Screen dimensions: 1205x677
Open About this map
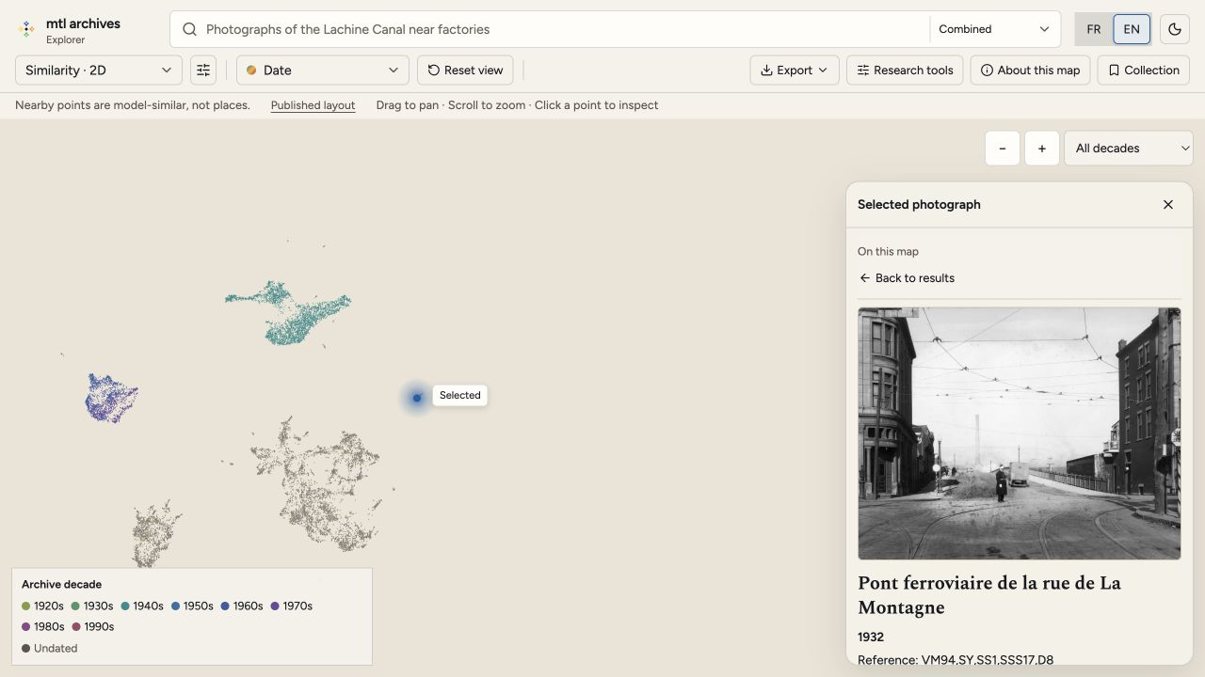tap(1031, 71)
